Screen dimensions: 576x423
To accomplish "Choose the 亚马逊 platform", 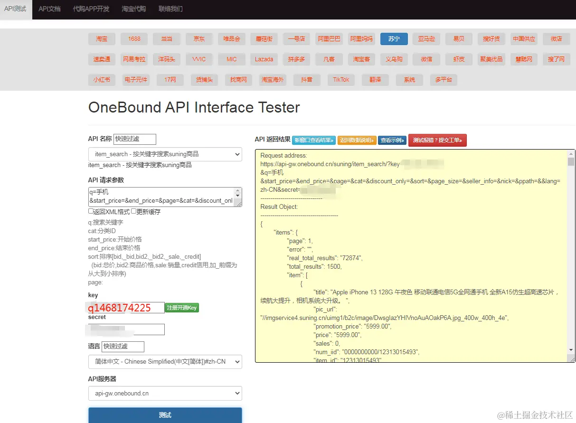I will (x=426, y=39).
